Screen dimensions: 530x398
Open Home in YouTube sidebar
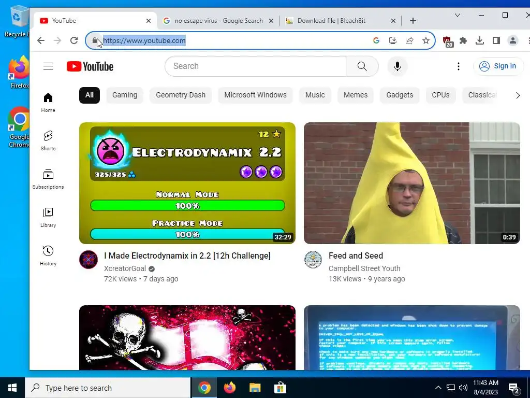pos(48,103)
